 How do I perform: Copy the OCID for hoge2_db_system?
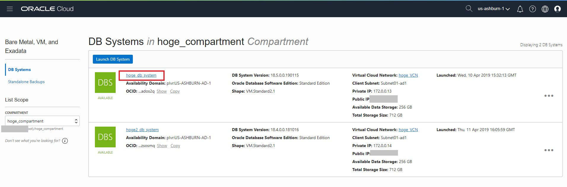pyautogui.click(x=175, y=146)
